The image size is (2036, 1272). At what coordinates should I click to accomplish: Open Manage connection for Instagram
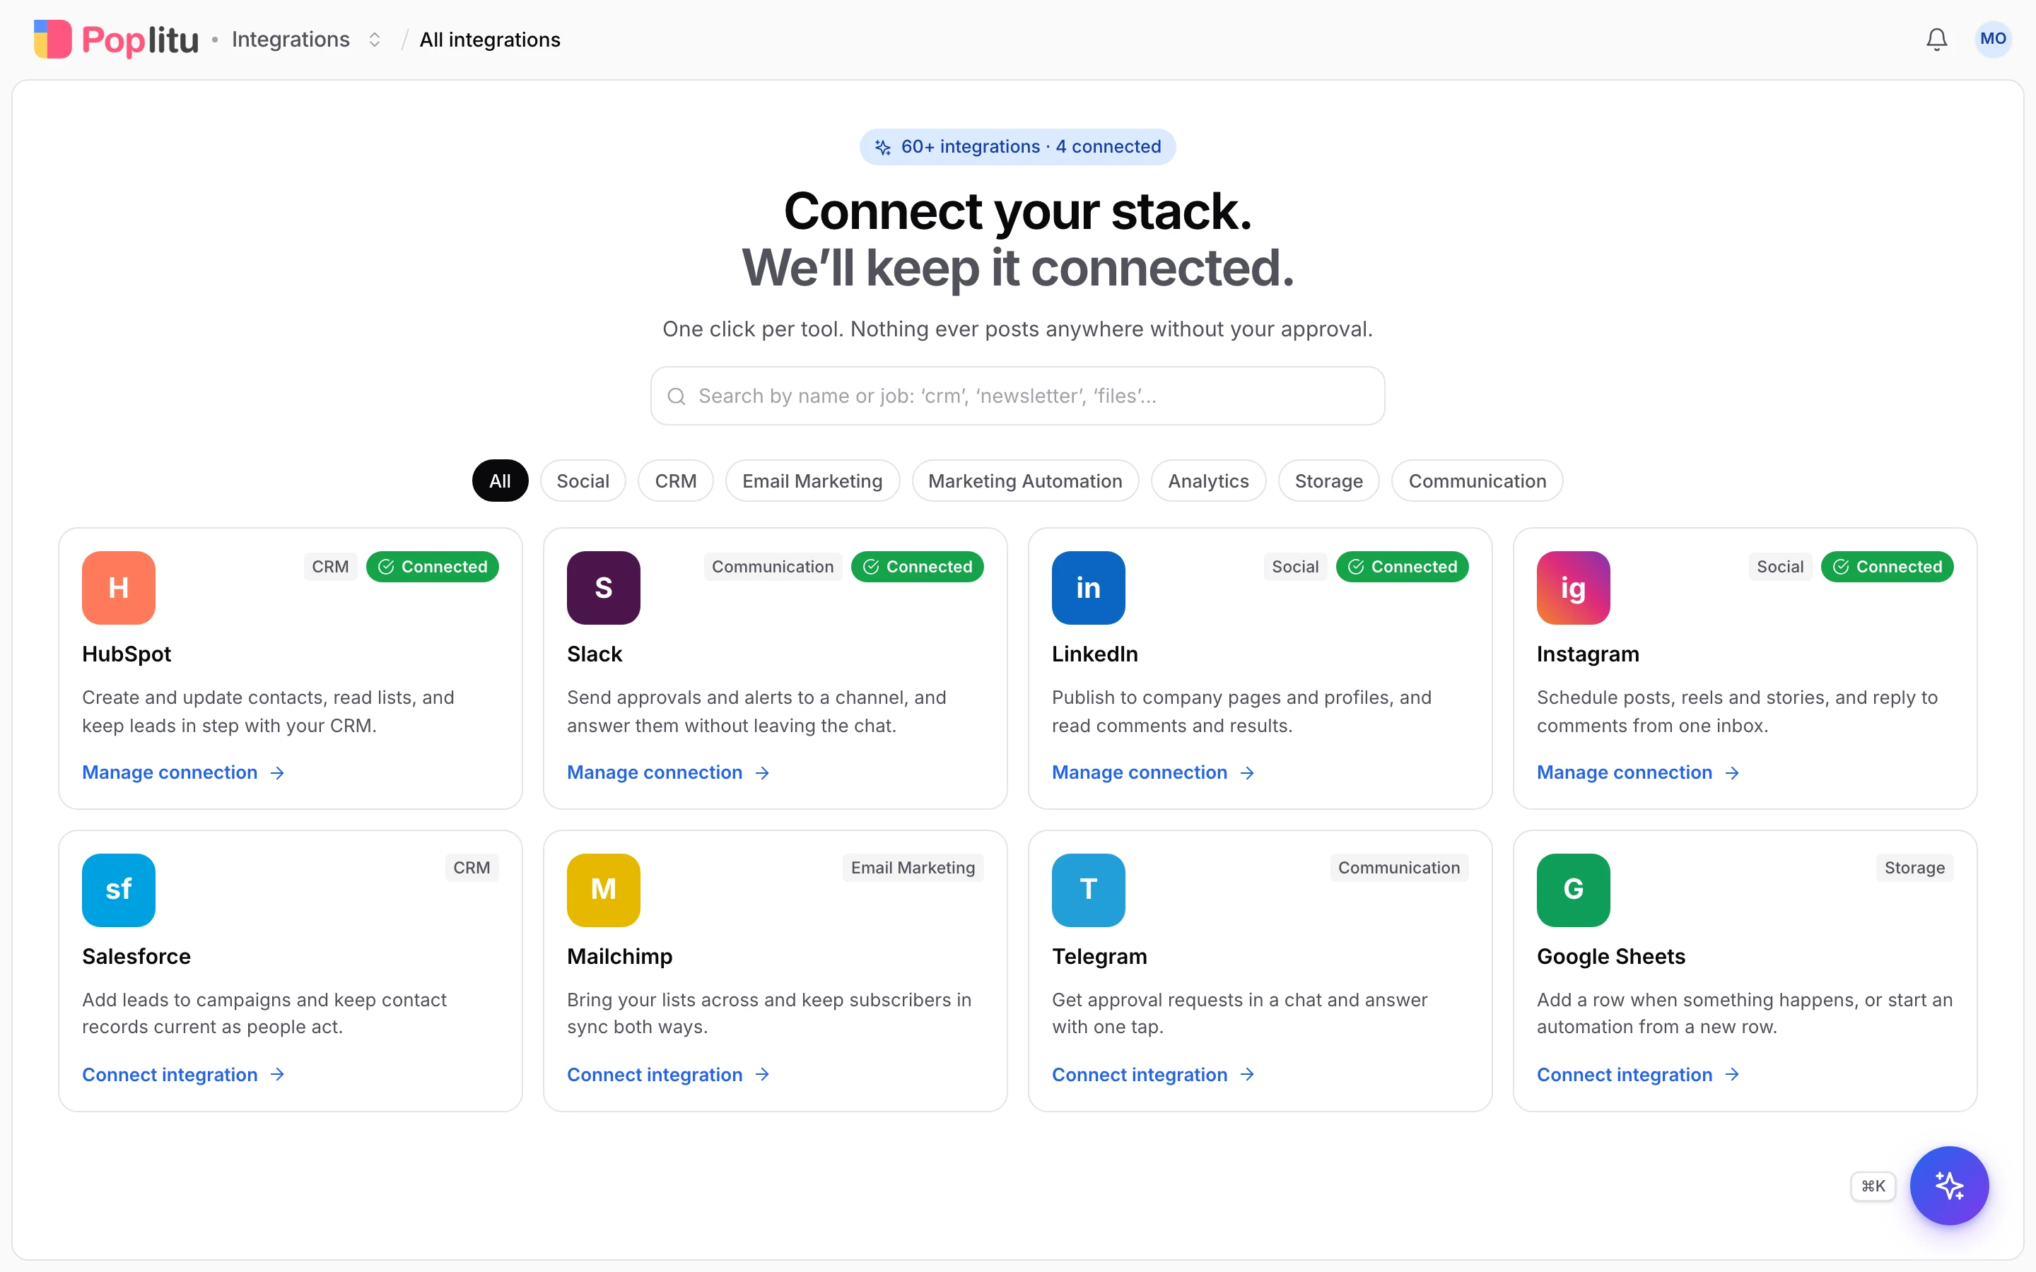point(1638,772)
